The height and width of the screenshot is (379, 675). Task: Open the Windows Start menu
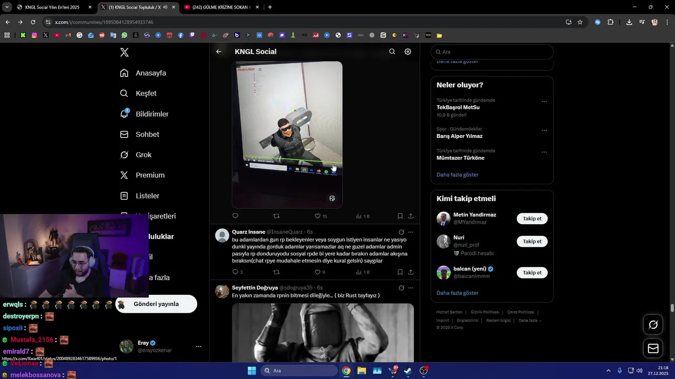[x=252, y=371]
